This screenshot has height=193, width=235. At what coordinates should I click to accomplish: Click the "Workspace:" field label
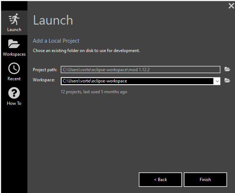(x=44, y=80)
